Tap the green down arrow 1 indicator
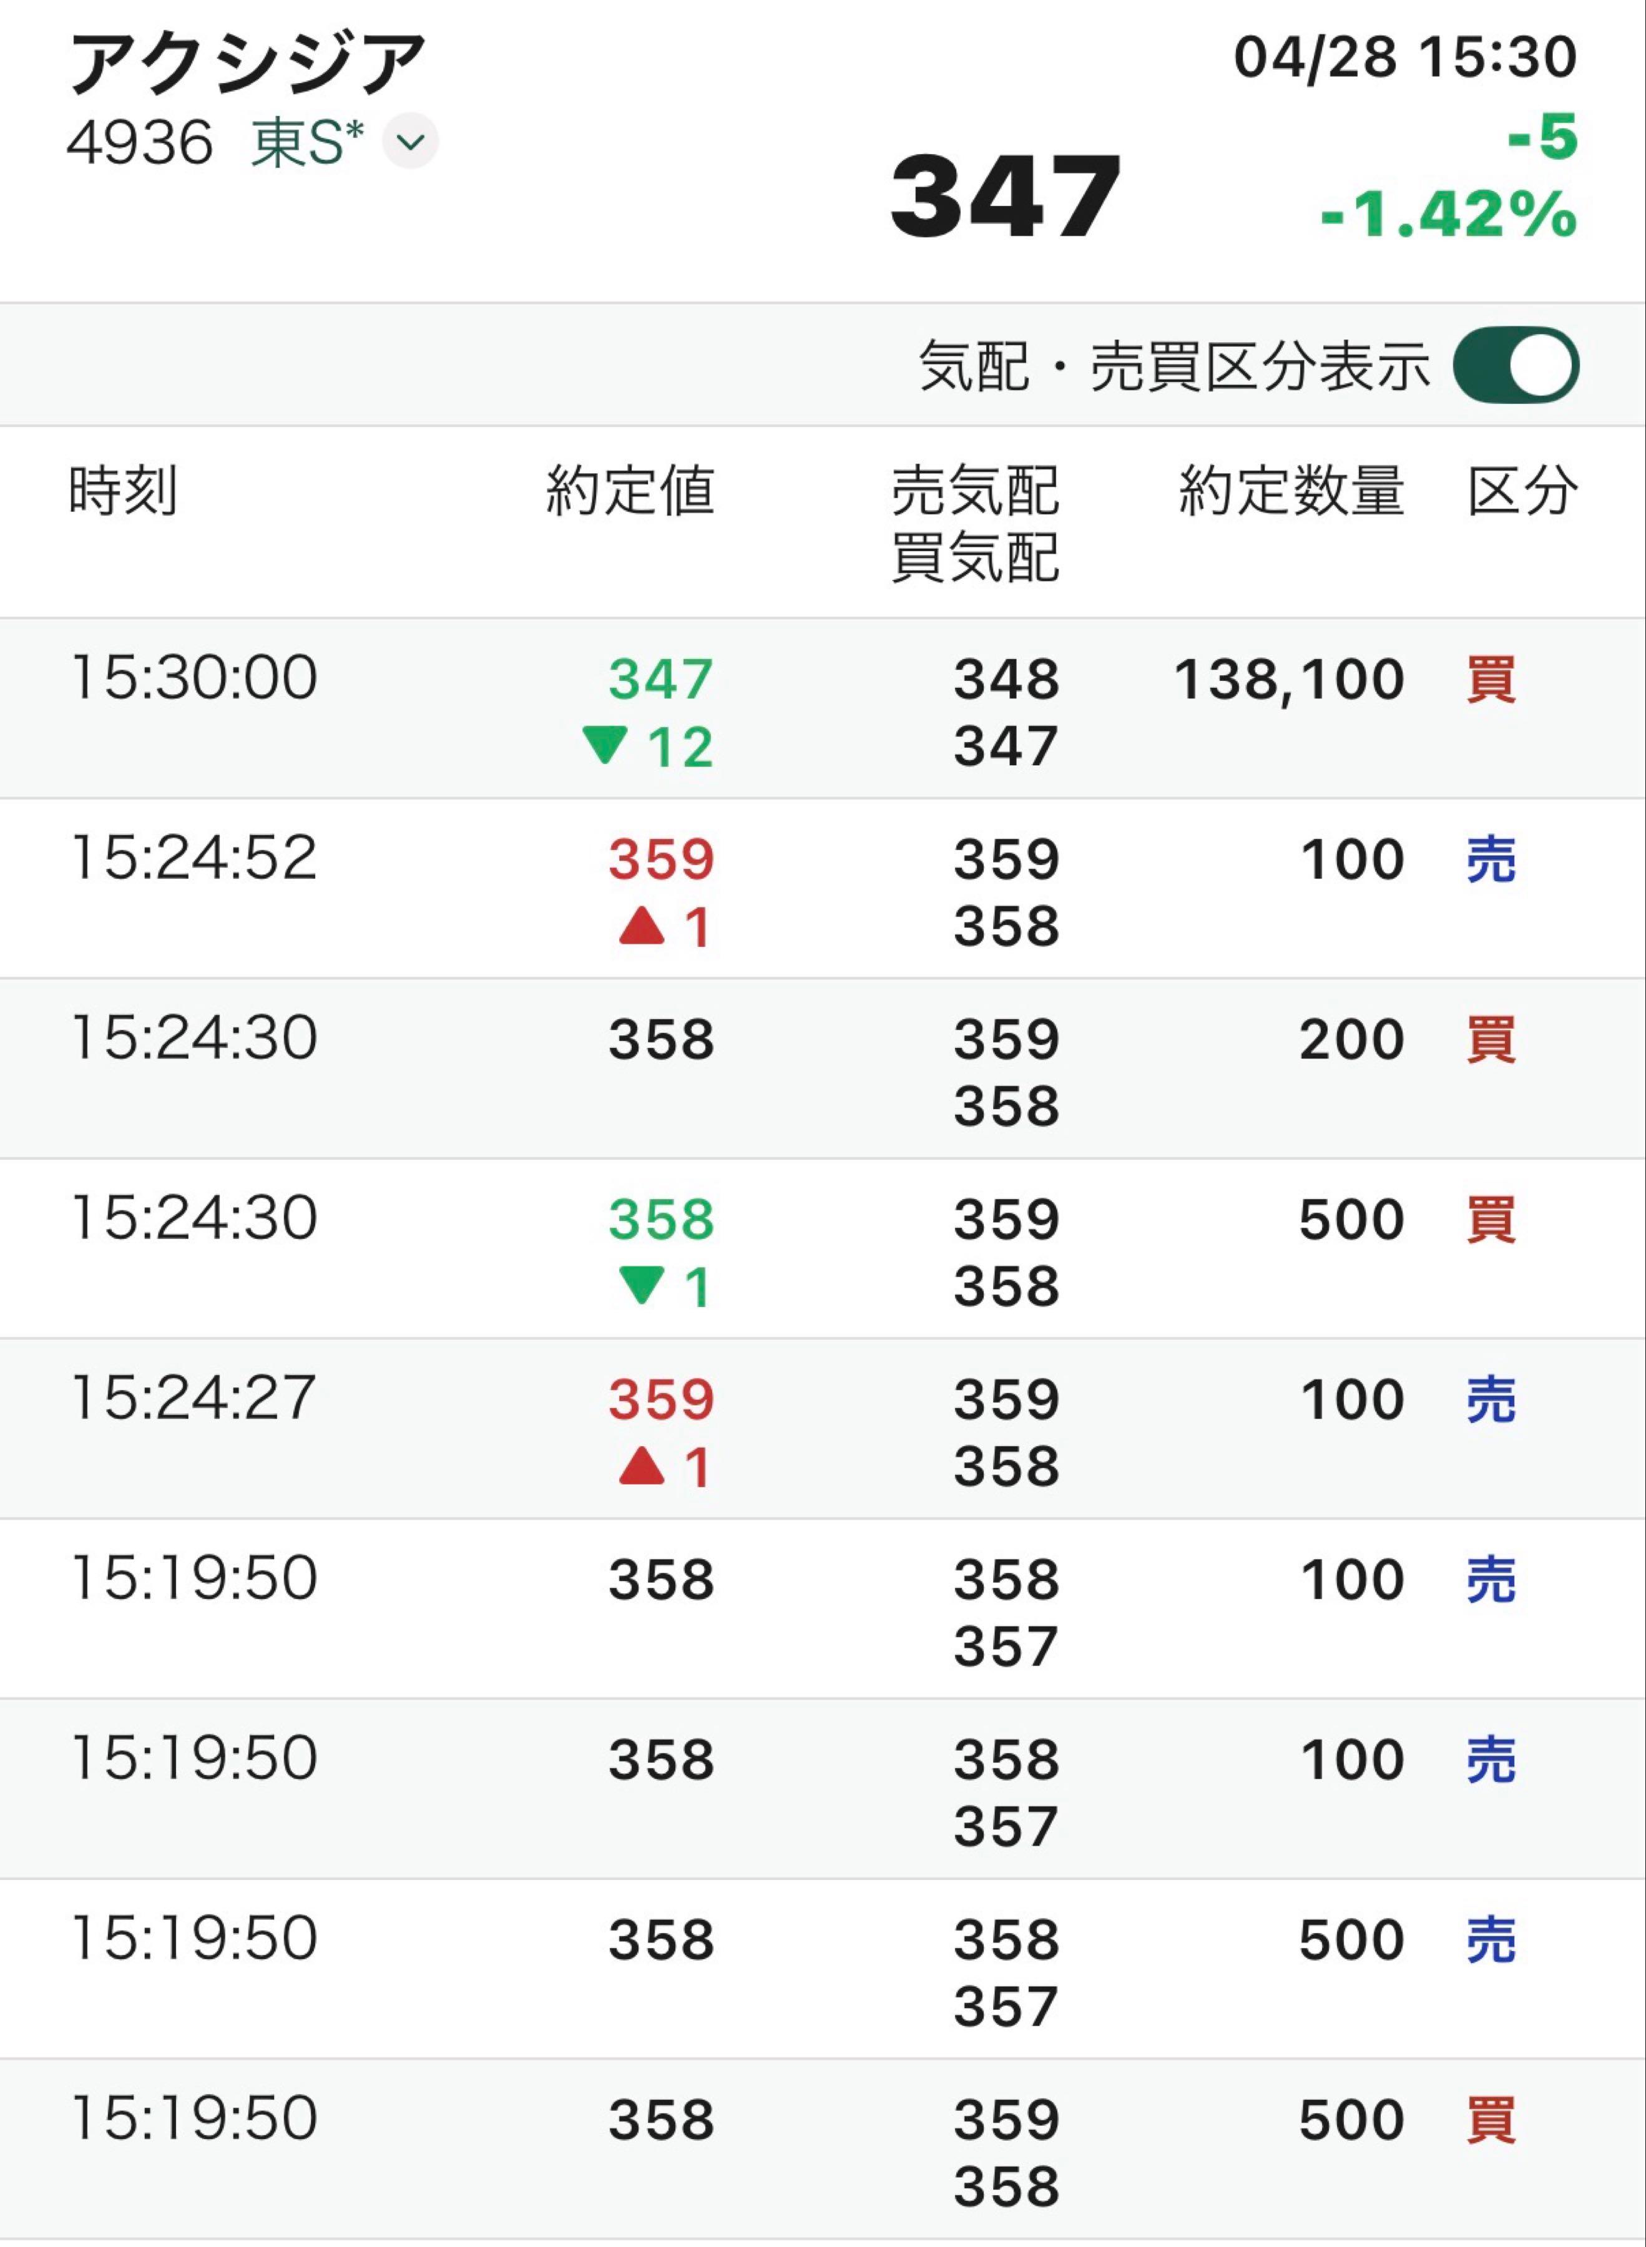 (x=664, y=1285)
